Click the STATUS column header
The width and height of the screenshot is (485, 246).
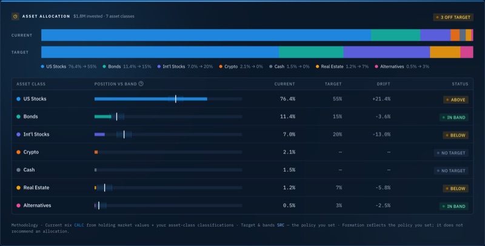click(460, 84)
